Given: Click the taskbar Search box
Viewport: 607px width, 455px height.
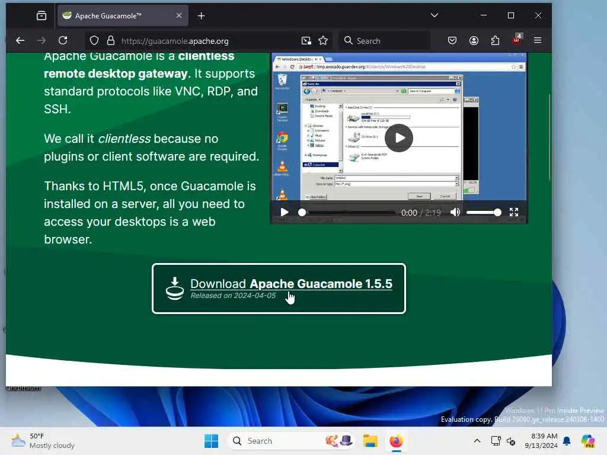Looking at the screenshot, I should 291,441.
